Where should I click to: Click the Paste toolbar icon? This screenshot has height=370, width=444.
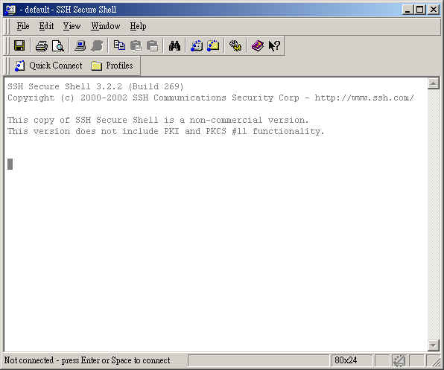[x=136, y=46]
